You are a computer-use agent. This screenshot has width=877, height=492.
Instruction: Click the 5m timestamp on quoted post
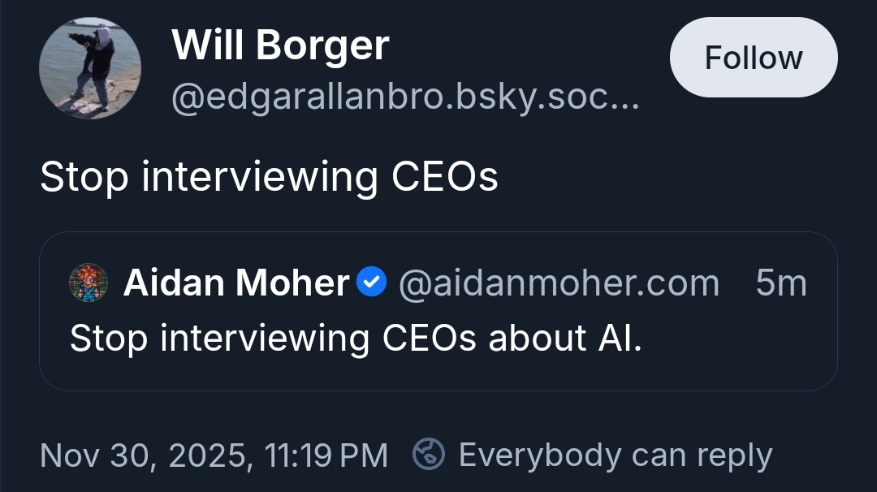pyautogui.click(x=780, y=283)
